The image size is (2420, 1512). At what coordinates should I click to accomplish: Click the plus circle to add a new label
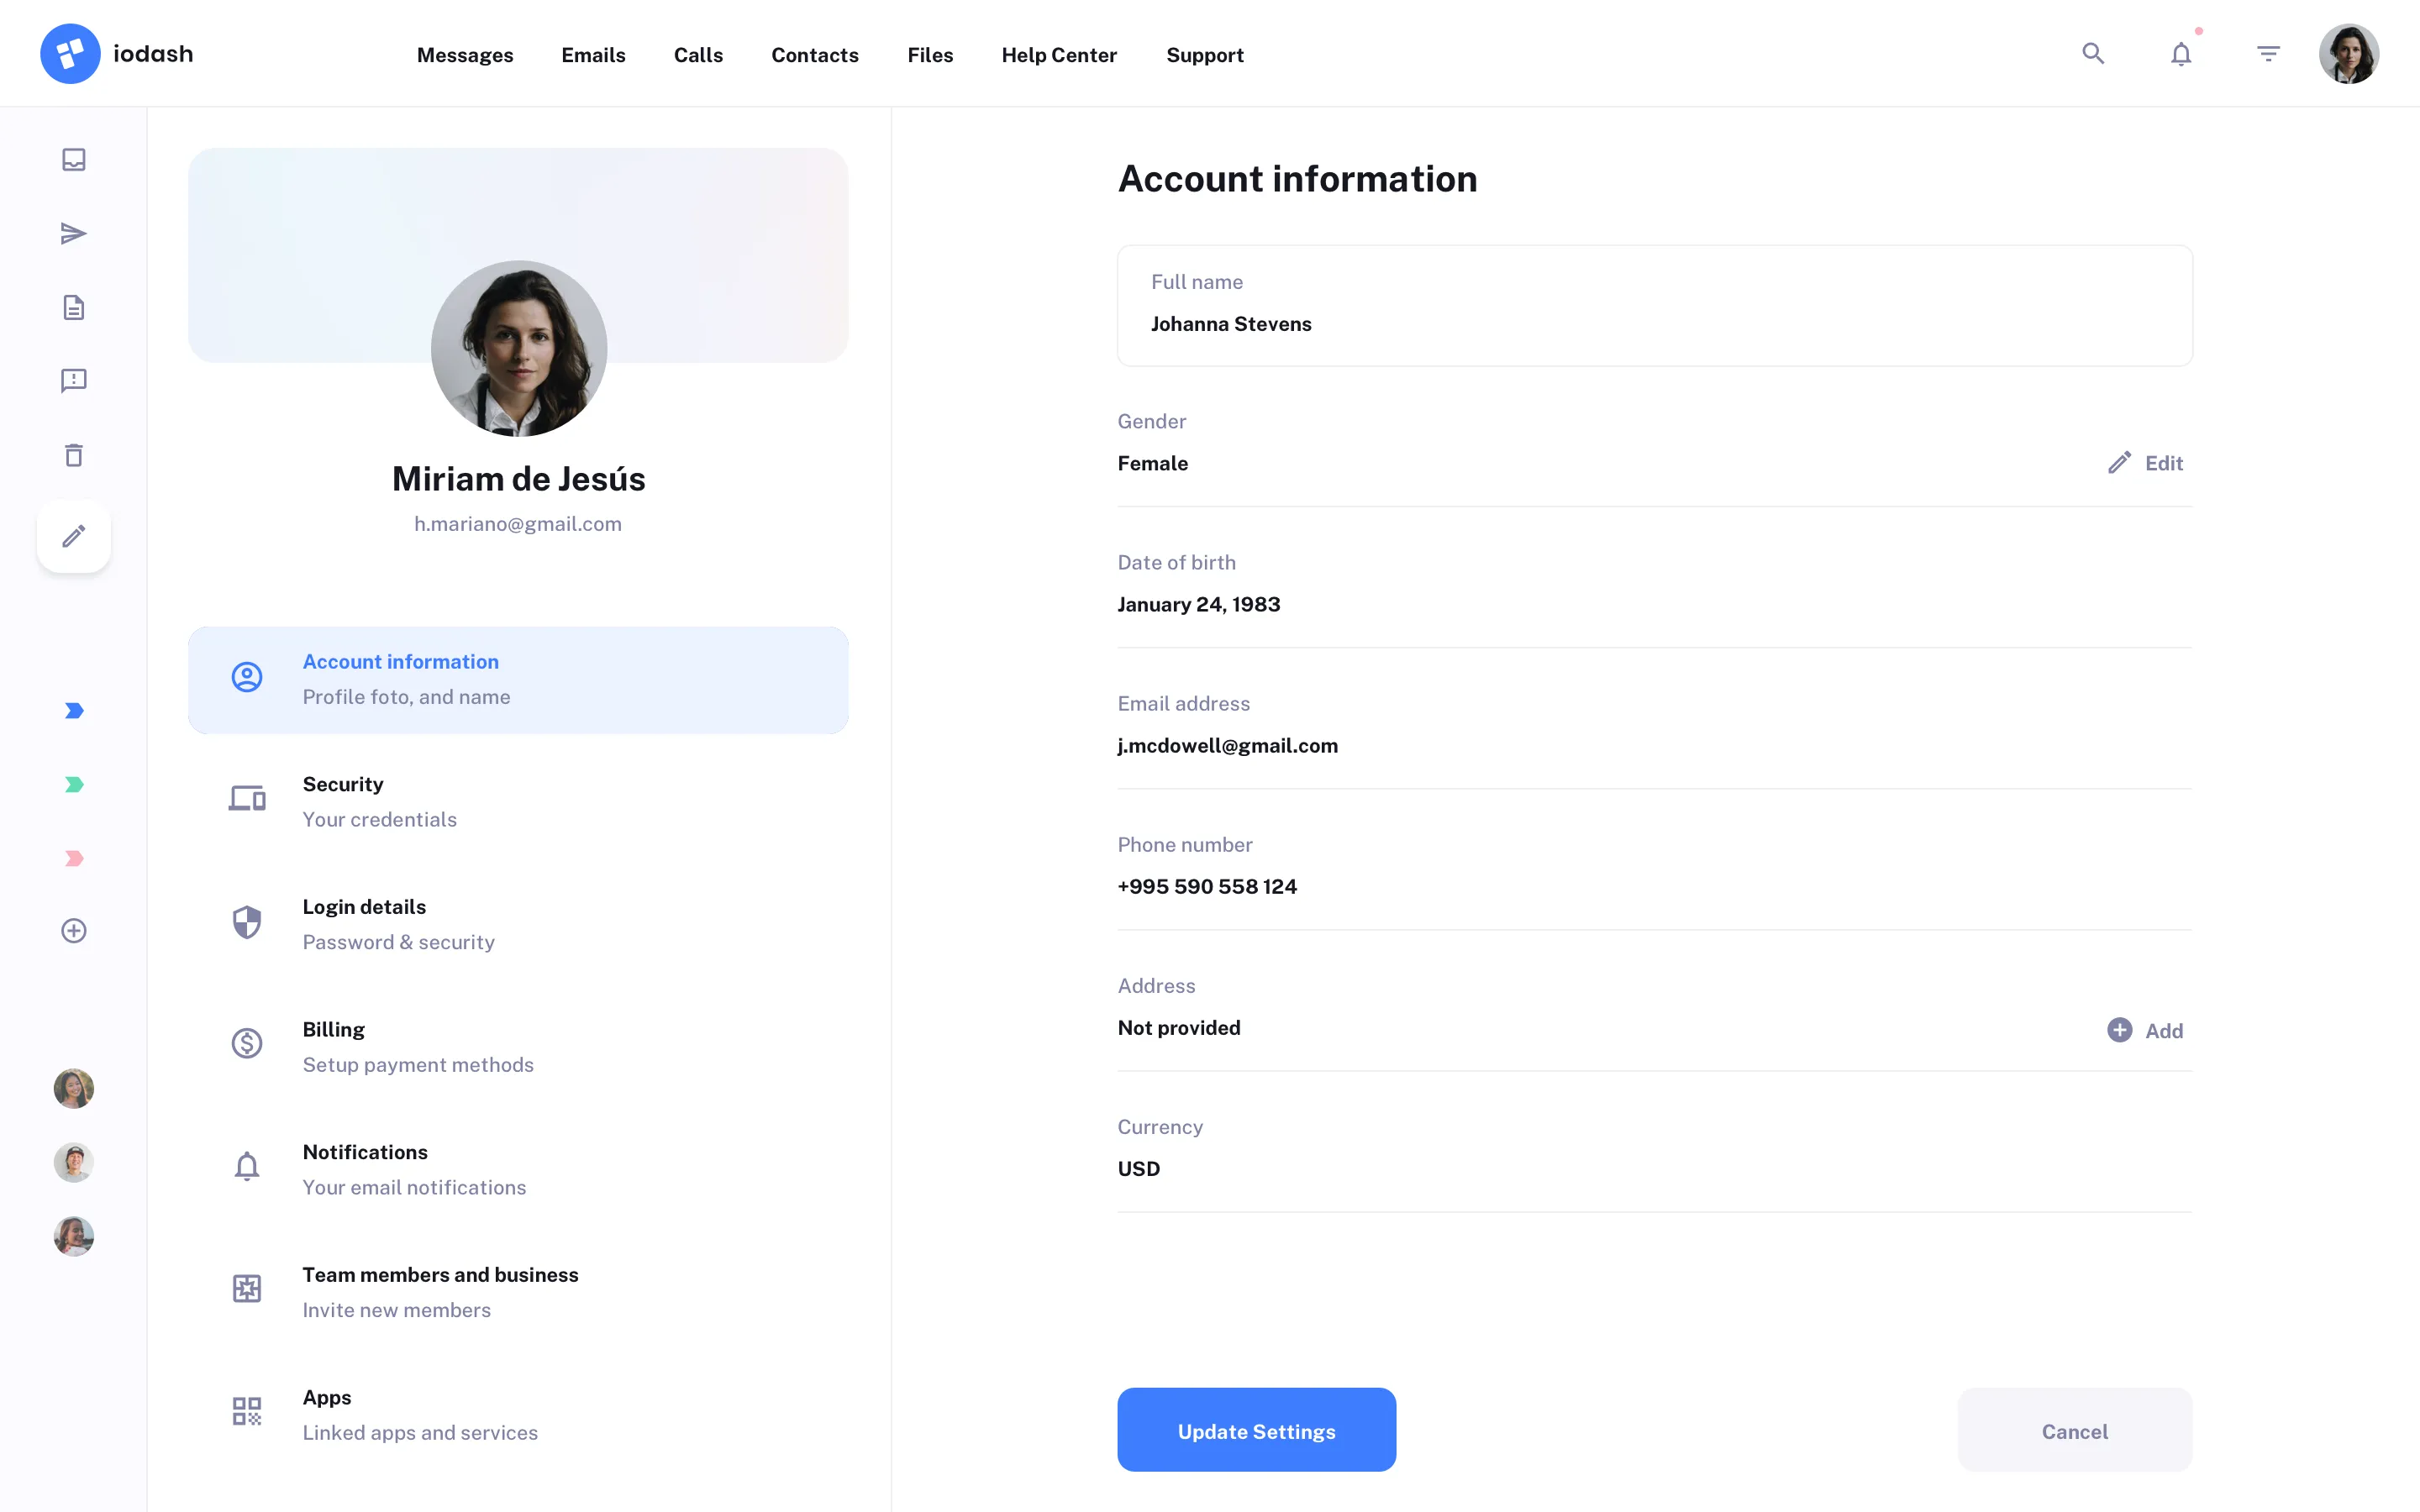[x=73, y=930]
